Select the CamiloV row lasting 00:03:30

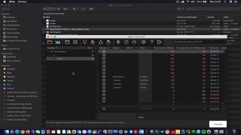(162, 87)
